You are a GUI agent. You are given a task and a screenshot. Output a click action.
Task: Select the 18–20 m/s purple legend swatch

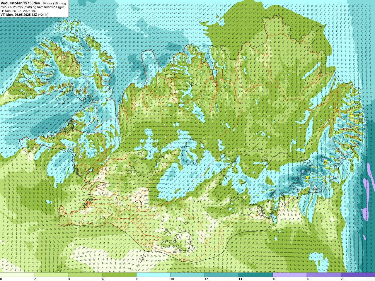click(x=324, y=275)
